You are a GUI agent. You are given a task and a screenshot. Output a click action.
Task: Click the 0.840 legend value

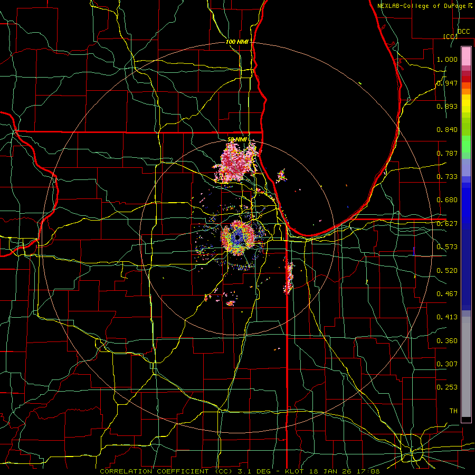pos(447,130)
